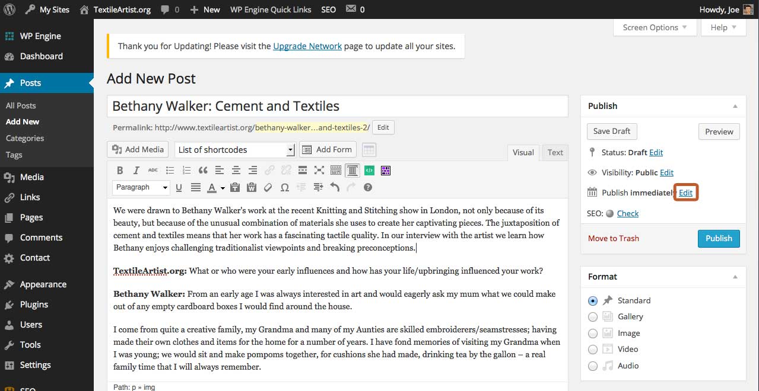The width and height of the screenshot is (759, 391).
Task: Increase indent of paragraph
Action: click(x=318, y=188)
